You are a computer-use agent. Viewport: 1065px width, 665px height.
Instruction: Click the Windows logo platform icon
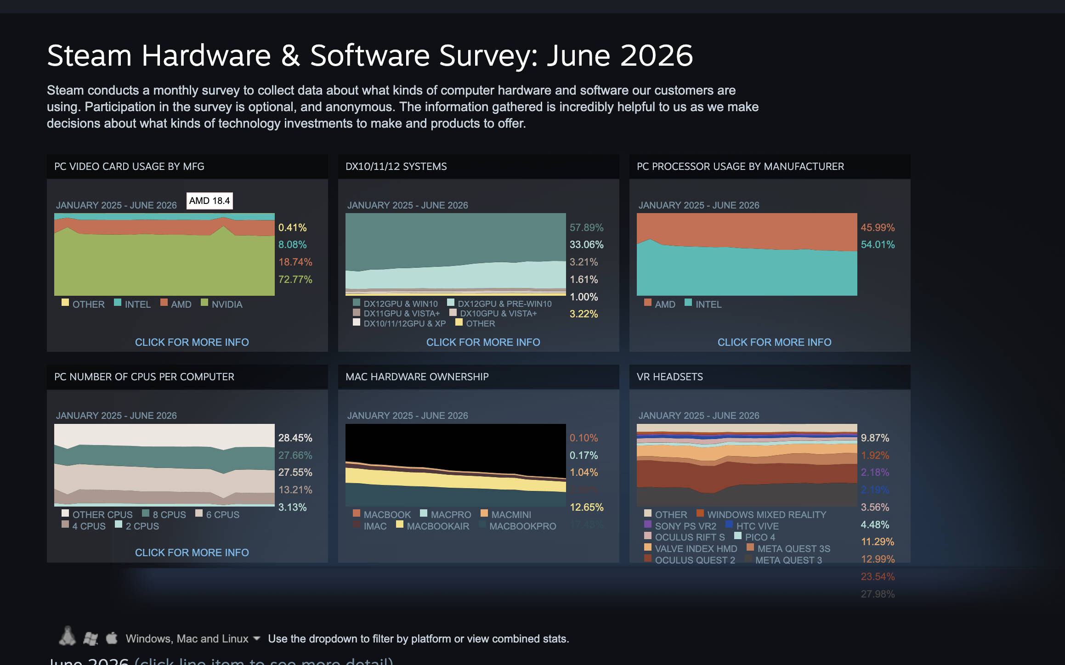(x=91, y=638)
